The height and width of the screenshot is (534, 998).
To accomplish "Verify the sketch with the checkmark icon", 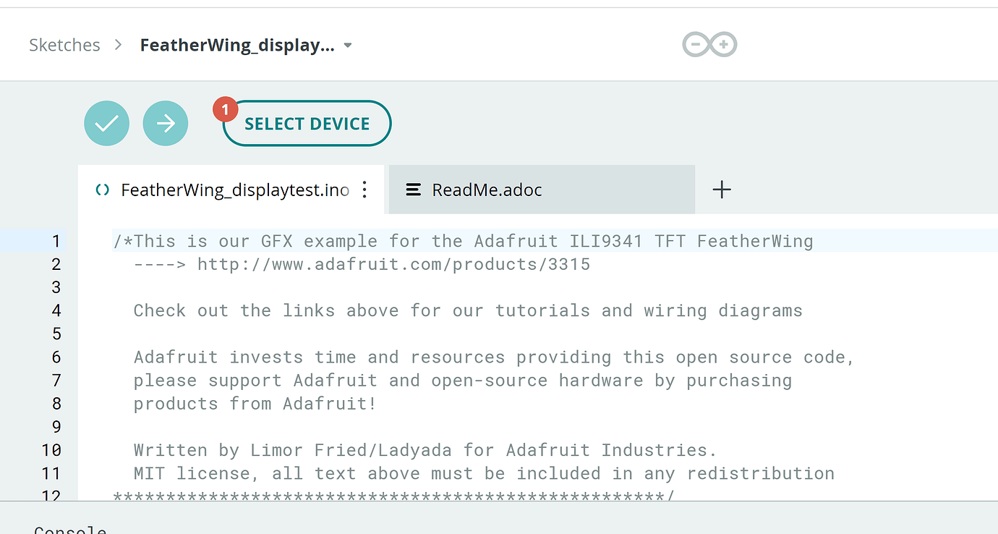I will point(106,123).
